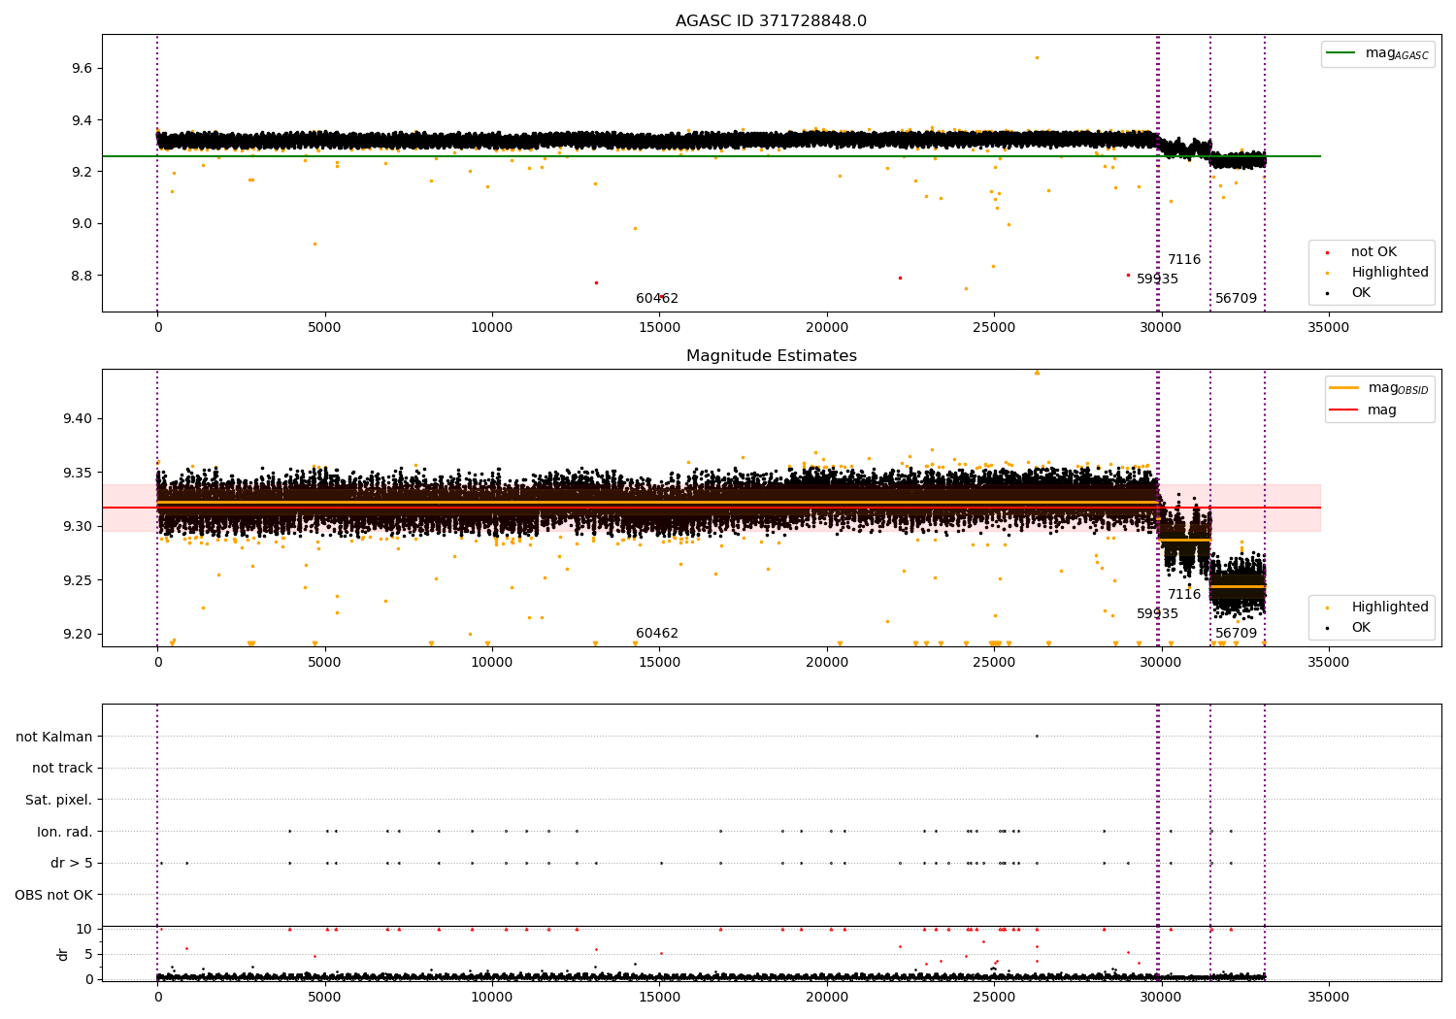Click the "Sat. pixel." y-axis label
The image size is (1456, 1019).
point(58,800)
